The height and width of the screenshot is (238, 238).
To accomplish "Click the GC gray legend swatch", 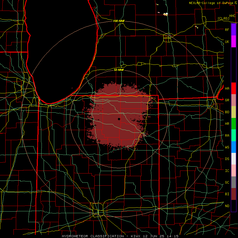I will (x=234, y=182).
